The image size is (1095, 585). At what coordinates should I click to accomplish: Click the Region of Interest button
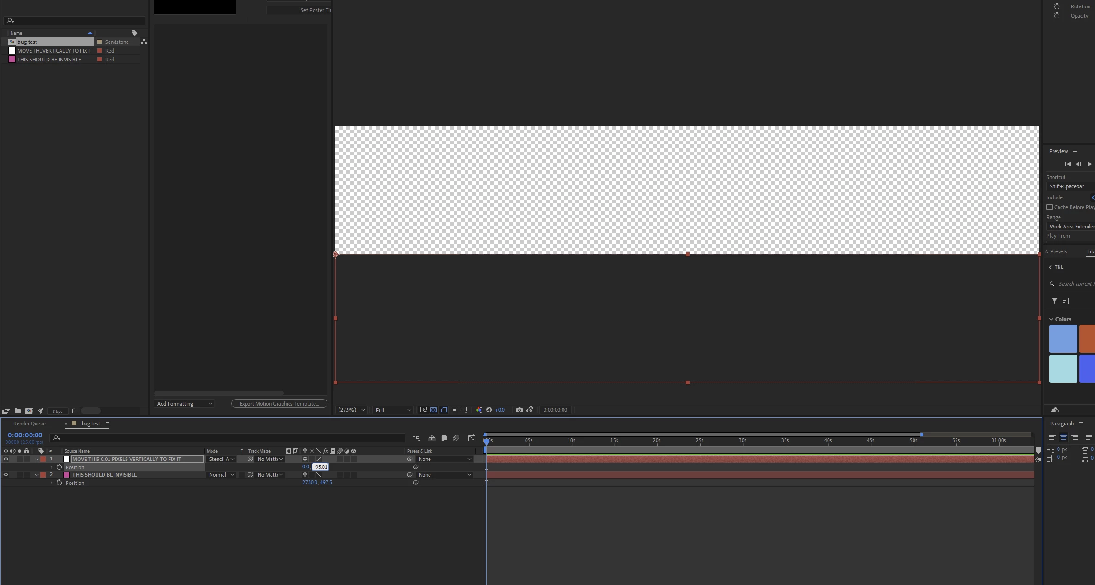pyautogui.click(x=454, y=410)
